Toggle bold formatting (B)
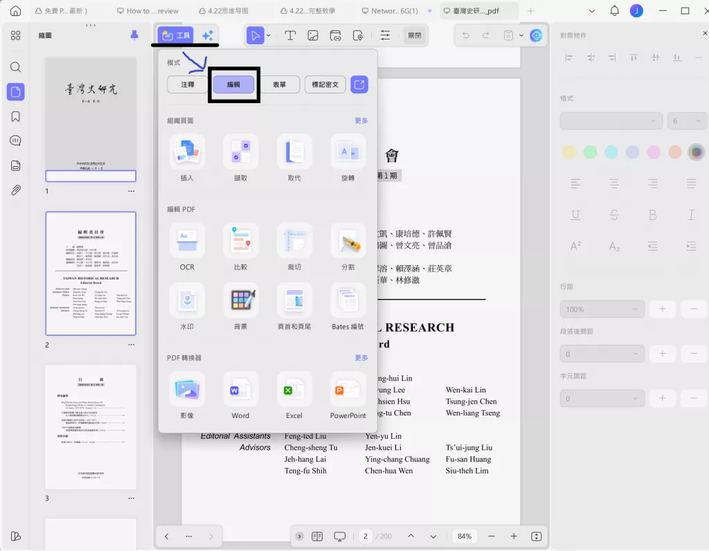This screenshot has height=551, width=709. (652, 215)
